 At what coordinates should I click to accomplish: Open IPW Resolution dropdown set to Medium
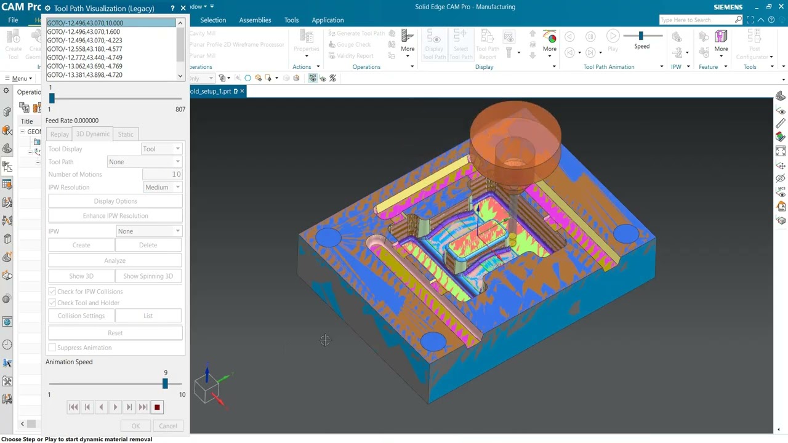click(x=163, y=187)
